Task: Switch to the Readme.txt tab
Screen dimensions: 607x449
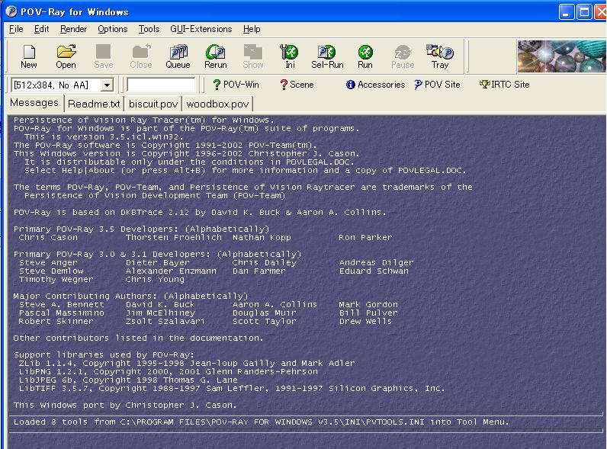Action: pyautogui.click(x=94, y=104)
